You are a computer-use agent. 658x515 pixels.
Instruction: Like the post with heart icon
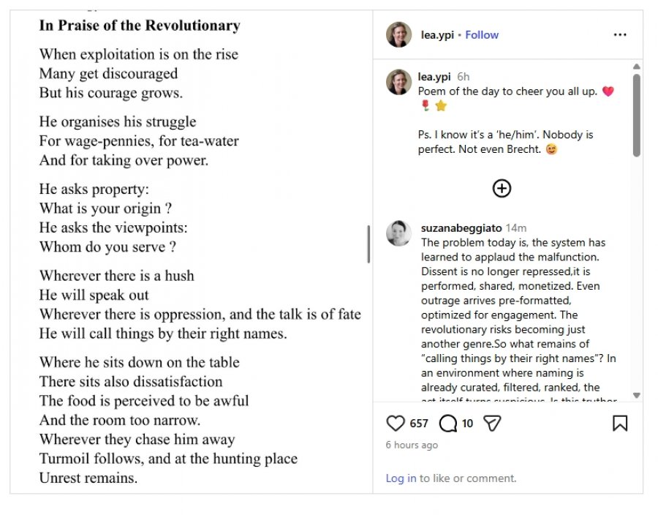[x=396, y=423]
